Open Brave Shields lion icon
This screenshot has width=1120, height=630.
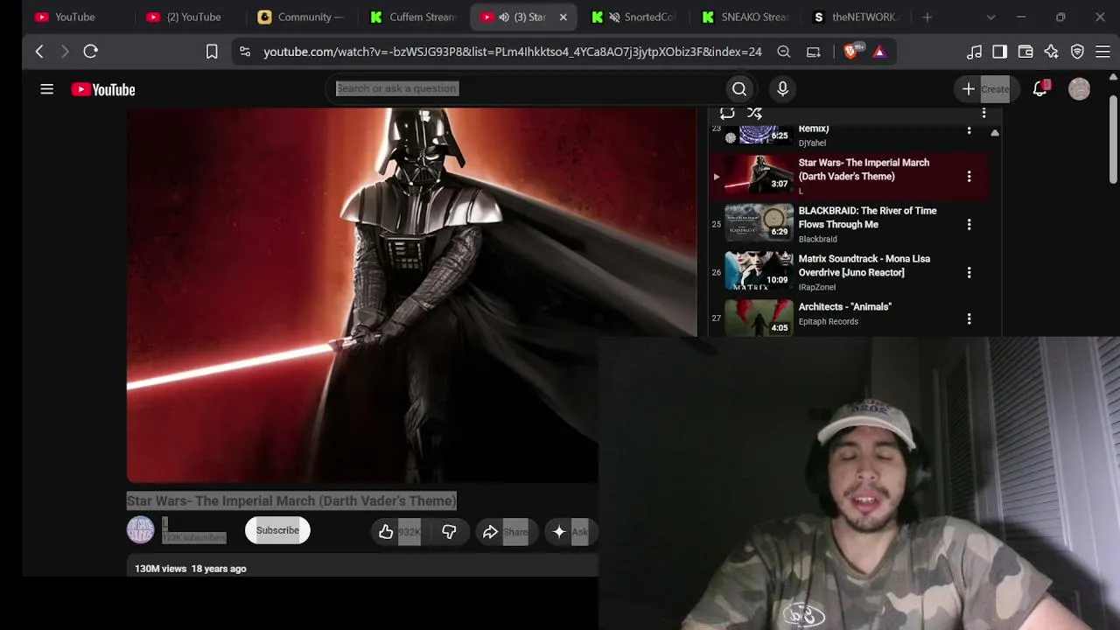click(x=850, y=52)
